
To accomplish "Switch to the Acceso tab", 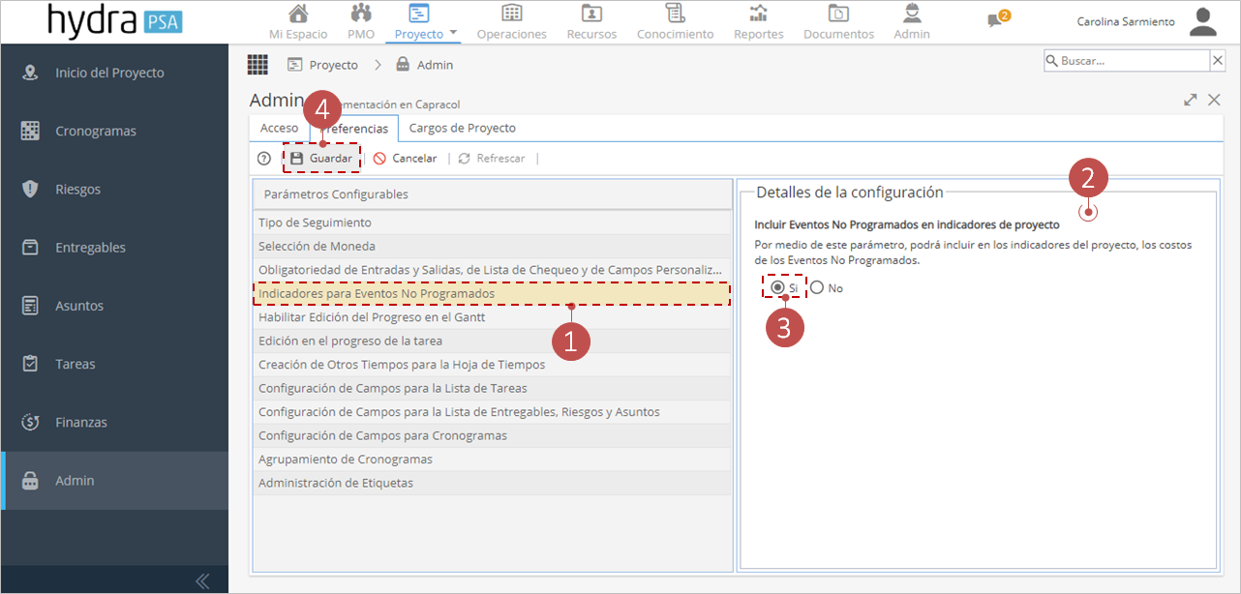I will [280, 128].
